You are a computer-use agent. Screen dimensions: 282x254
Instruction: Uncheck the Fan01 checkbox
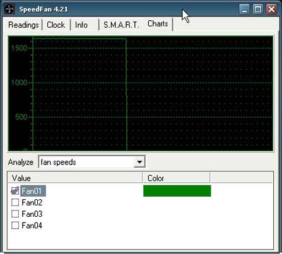click(15, 191)
